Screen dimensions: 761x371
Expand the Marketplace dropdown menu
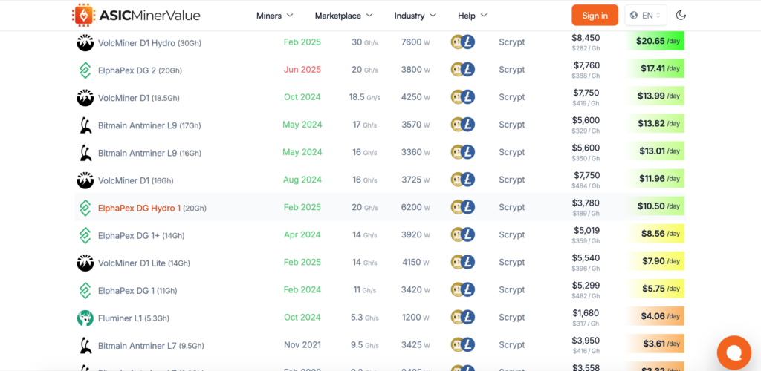pos(343,16)
